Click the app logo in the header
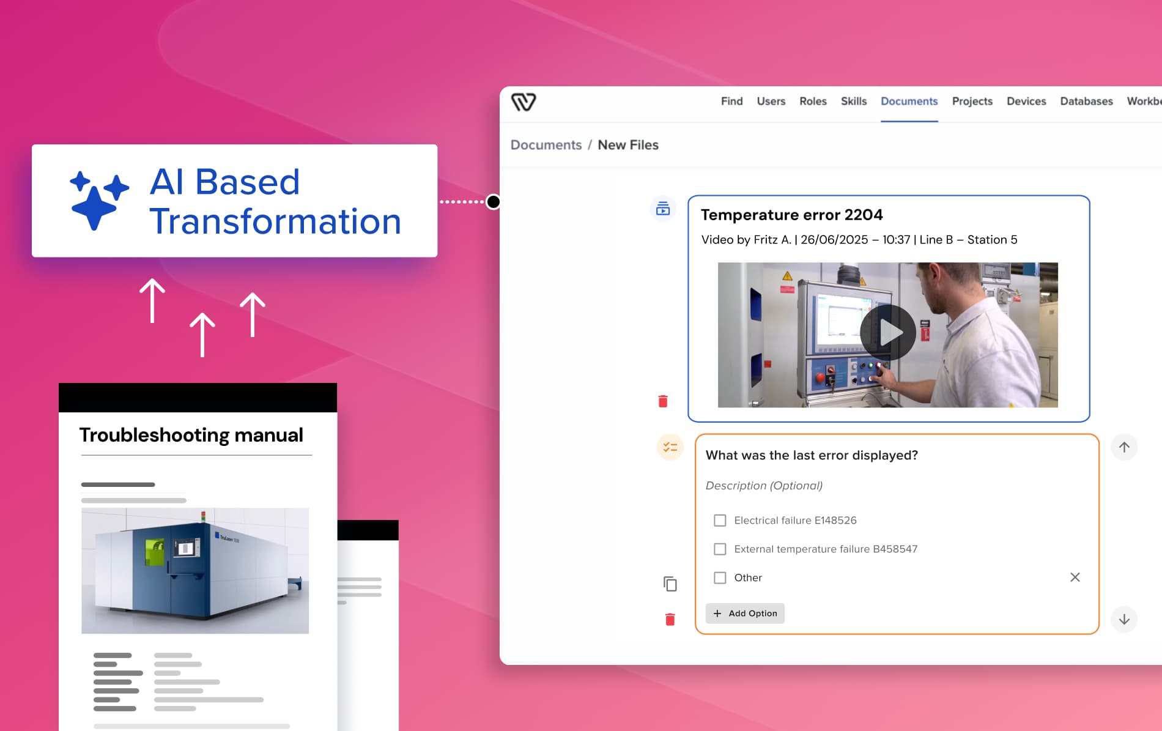Screen dimensions: 1162x731 (x=523, y=102)
